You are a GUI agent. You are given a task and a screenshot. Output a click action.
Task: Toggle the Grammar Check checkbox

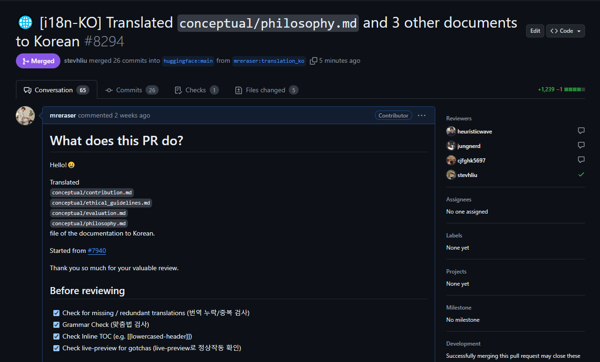[56, 325]
